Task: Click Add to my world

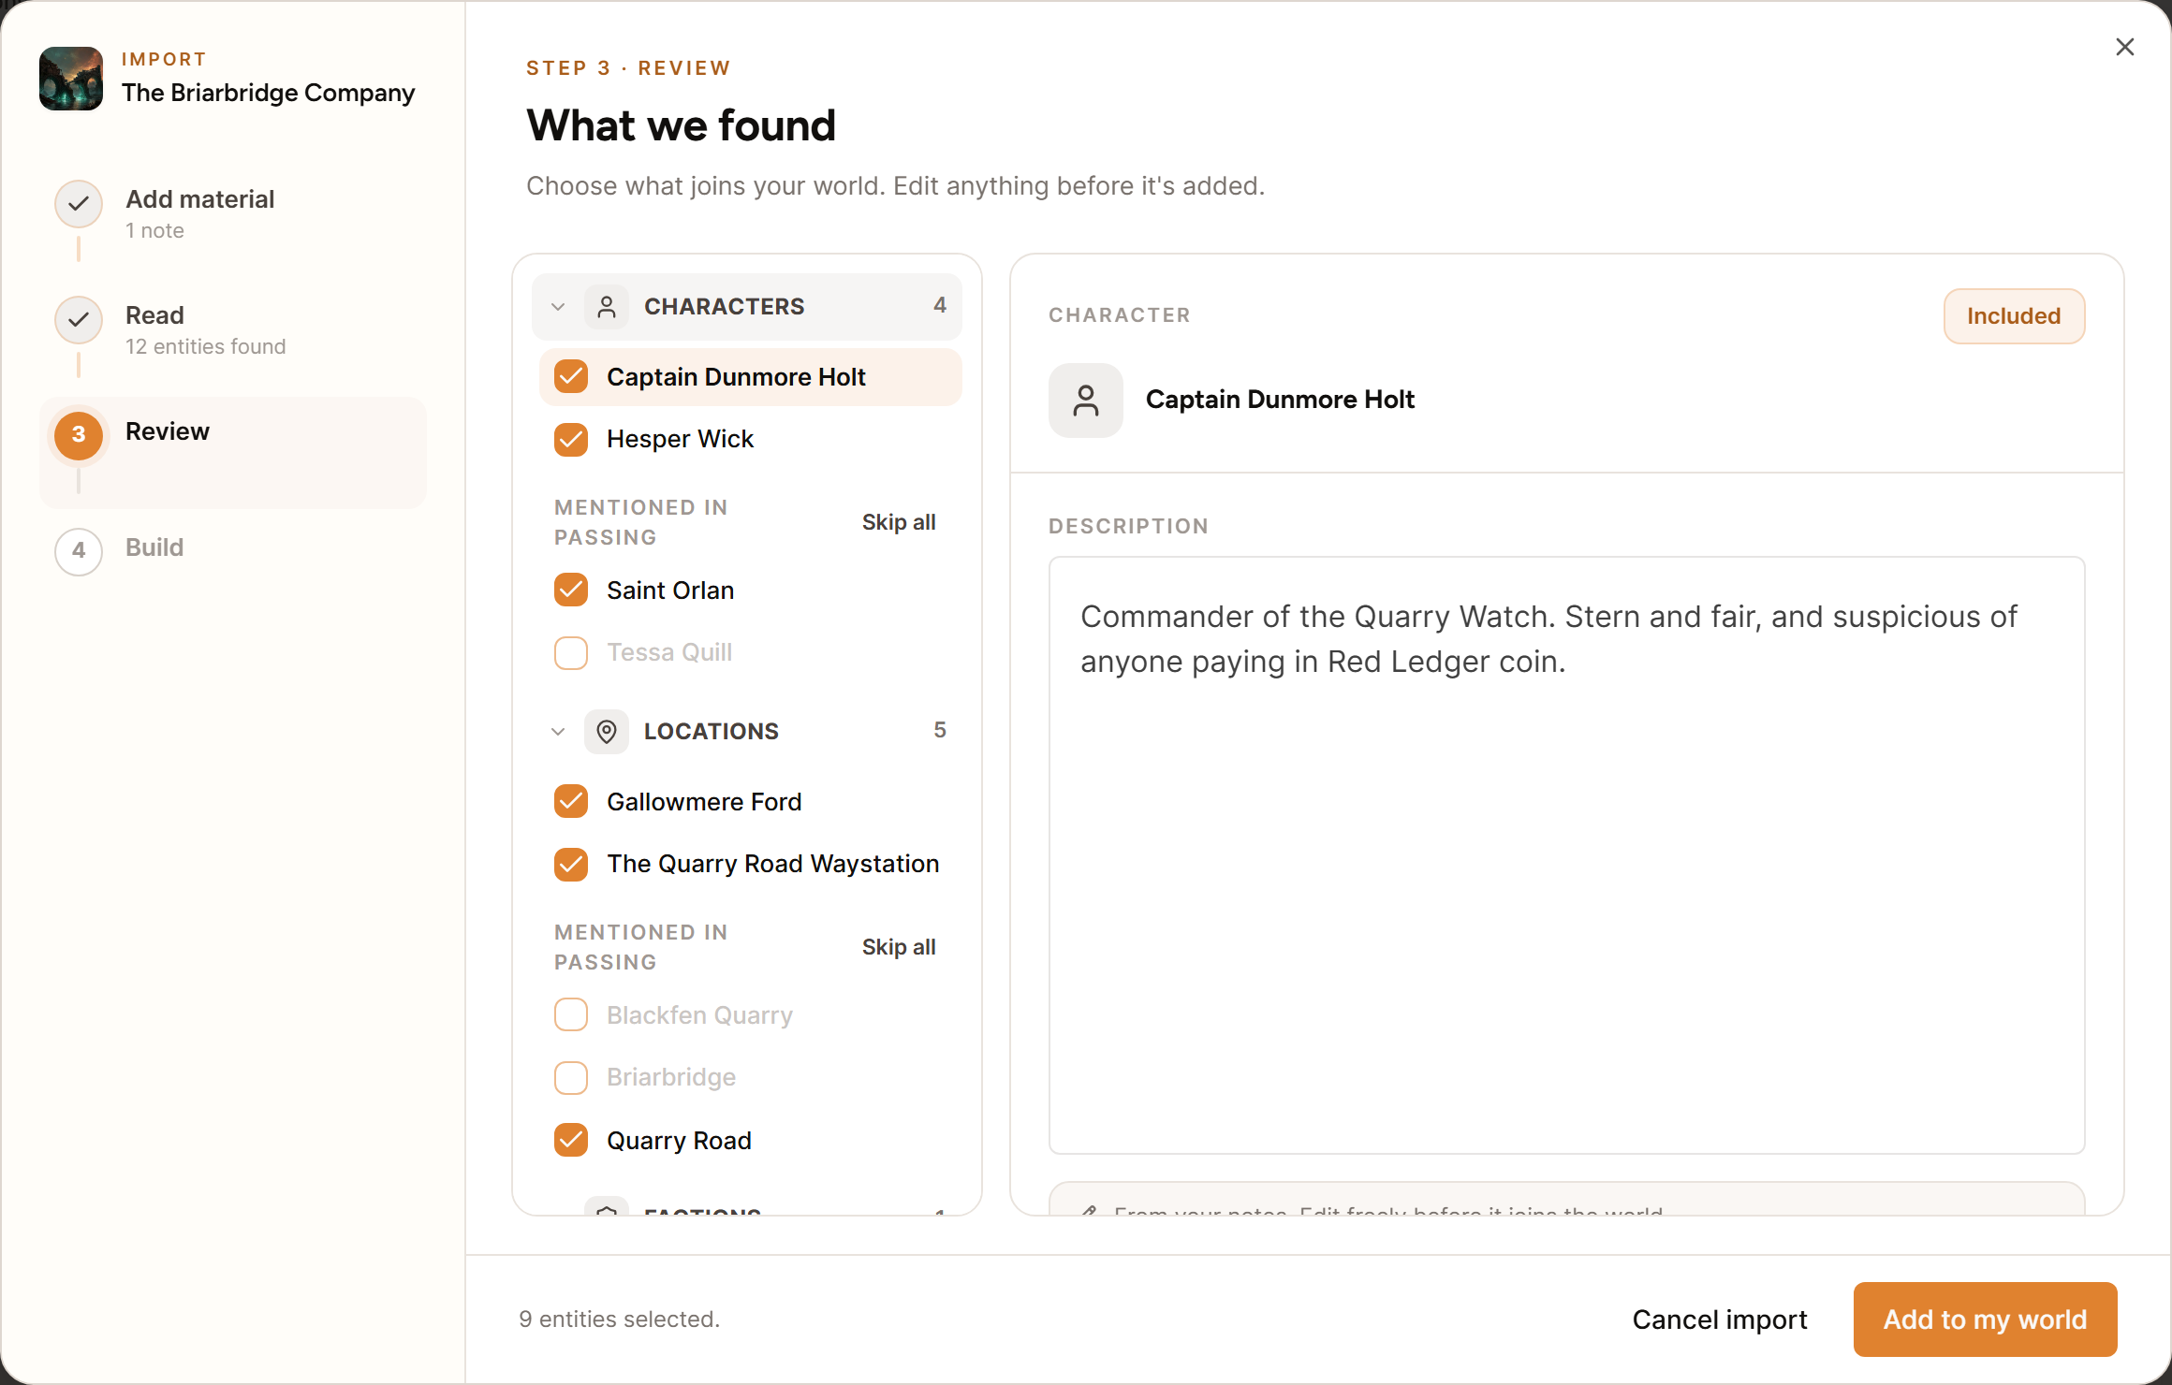Action: pos(1985,1319)
